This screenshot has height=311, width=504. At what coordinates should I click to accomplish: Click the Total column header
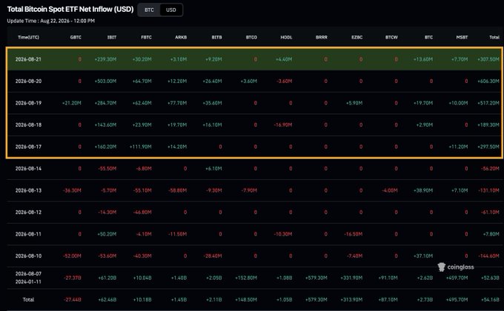point(494,37)
